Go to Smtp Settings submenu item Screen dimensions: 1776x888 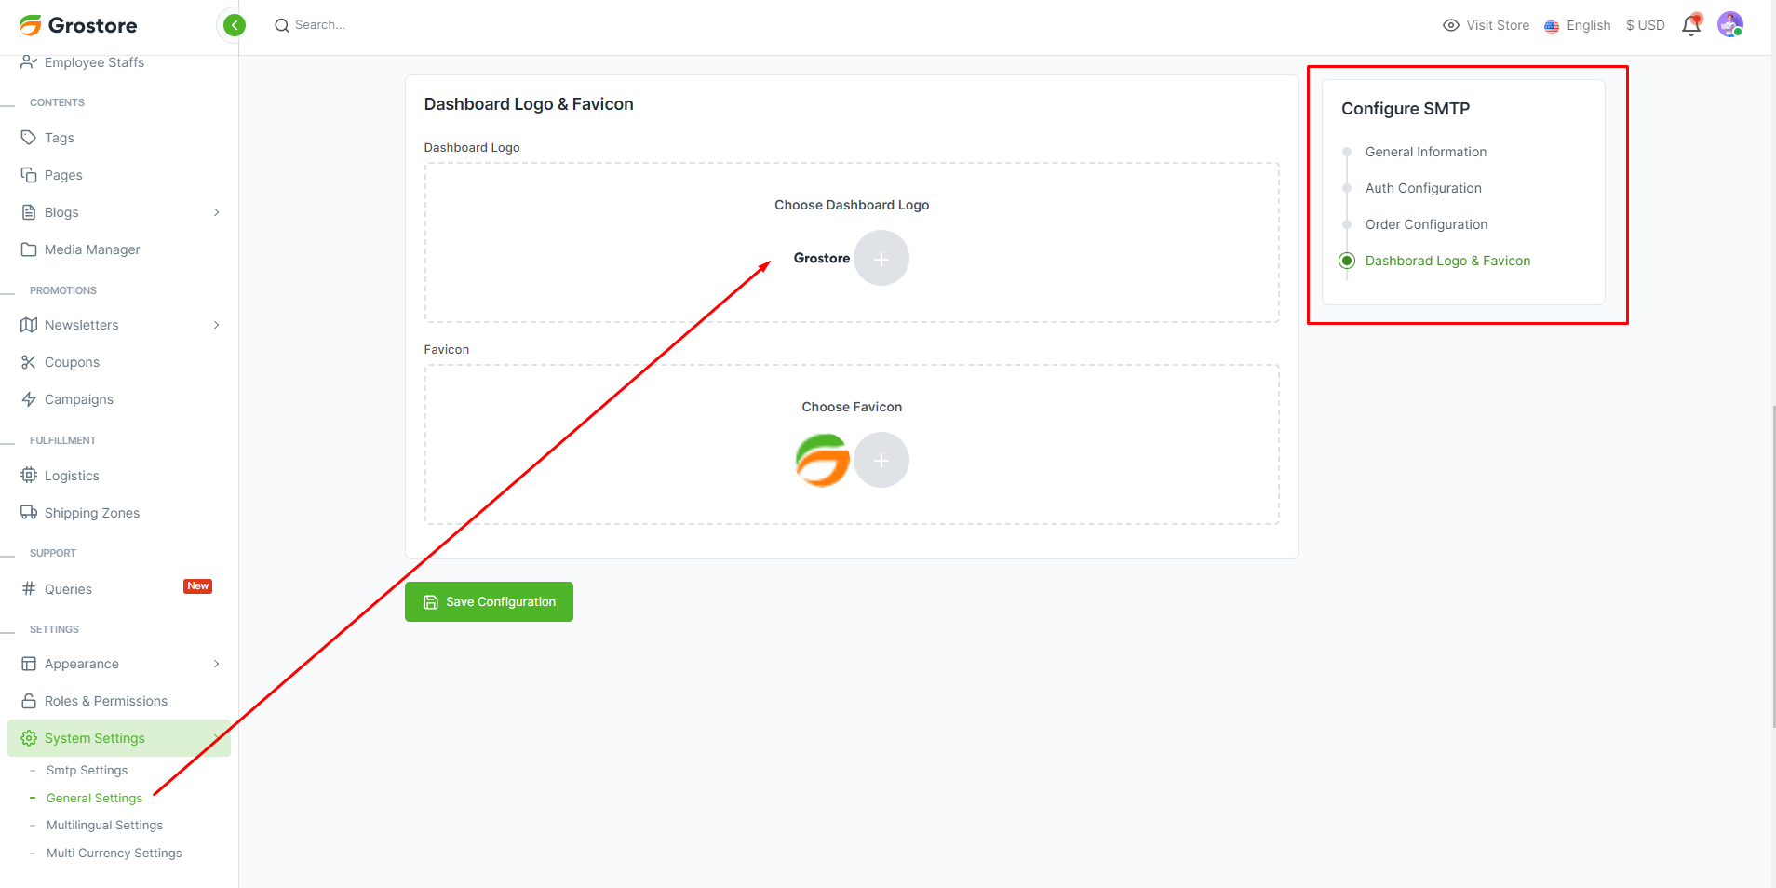tap(87, 771)
